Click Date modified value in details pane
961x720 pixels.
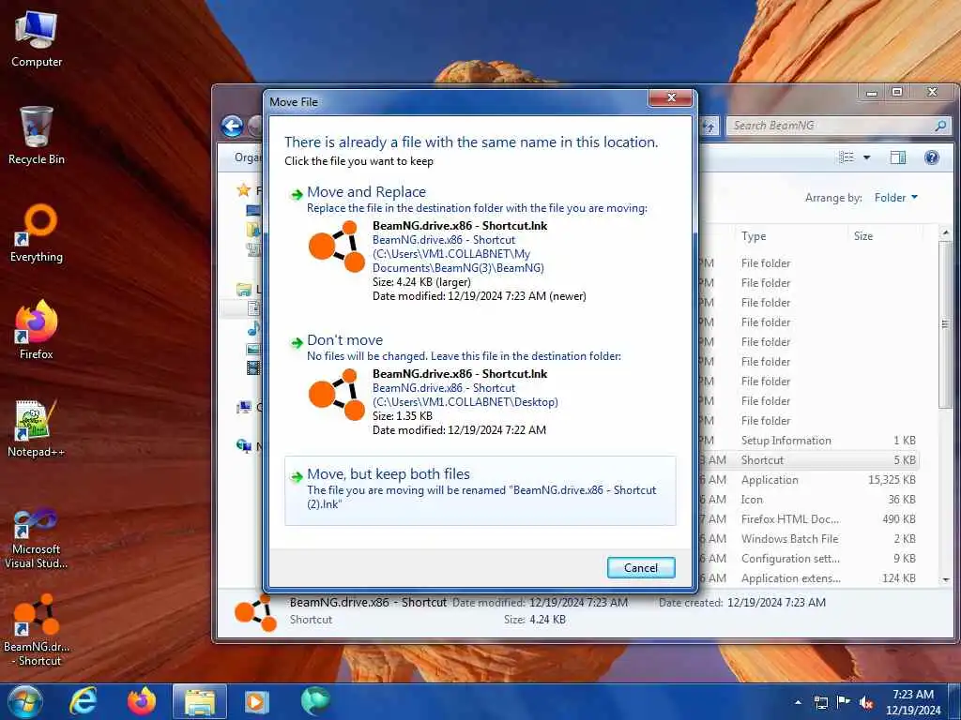click(x=578, y=603)
